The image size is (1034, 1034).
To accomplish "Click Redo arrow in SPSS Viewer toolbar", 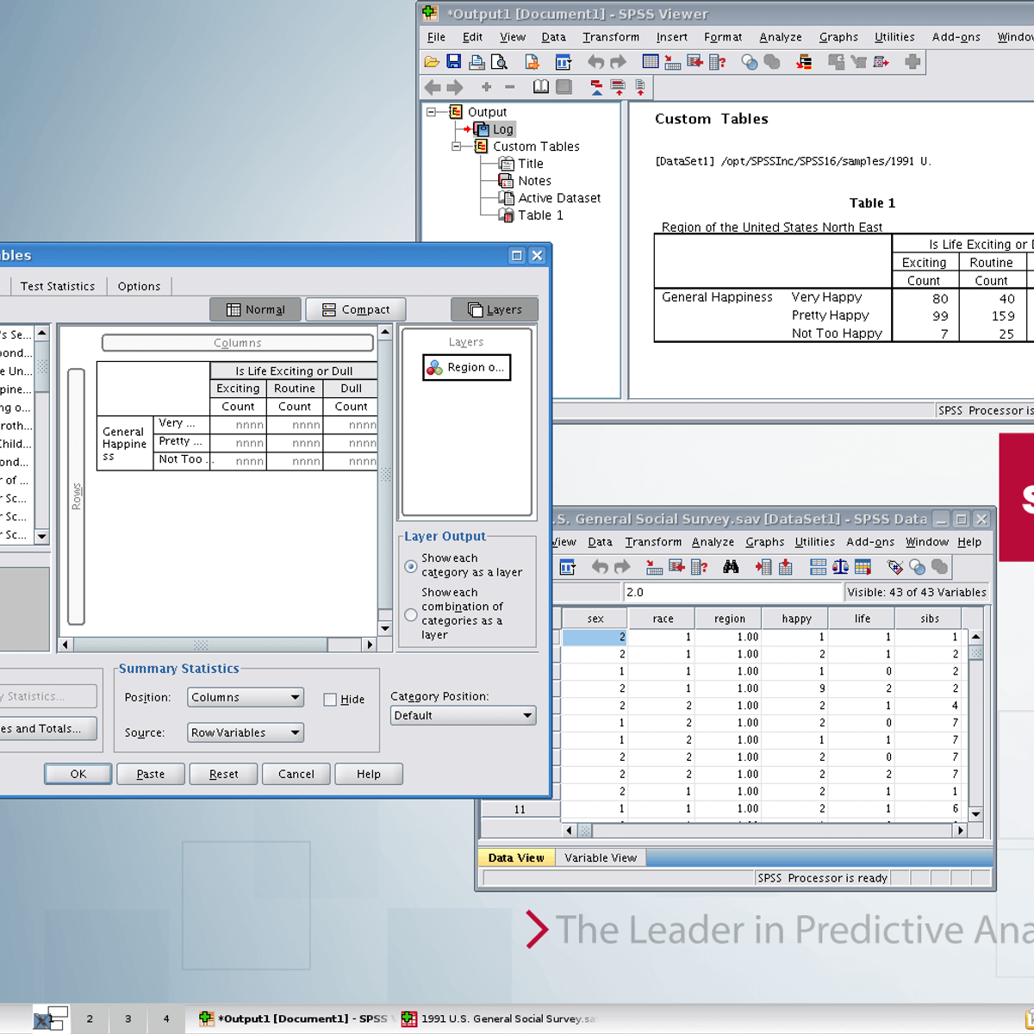I will [x=618, y=62].
